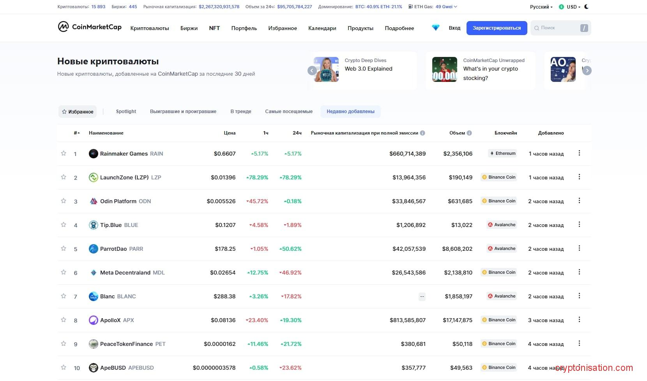Click info icon beside market cap header
This screenshot has width=647, height=381.
[422, 133]
